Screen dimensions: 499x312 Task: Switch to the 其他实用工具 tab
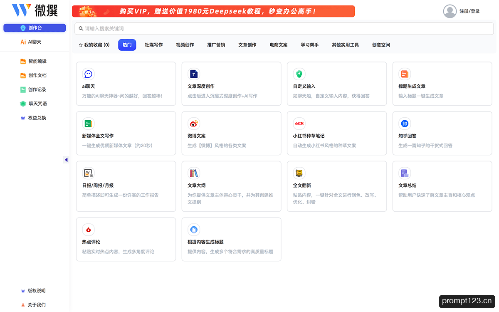pos(345,45)
